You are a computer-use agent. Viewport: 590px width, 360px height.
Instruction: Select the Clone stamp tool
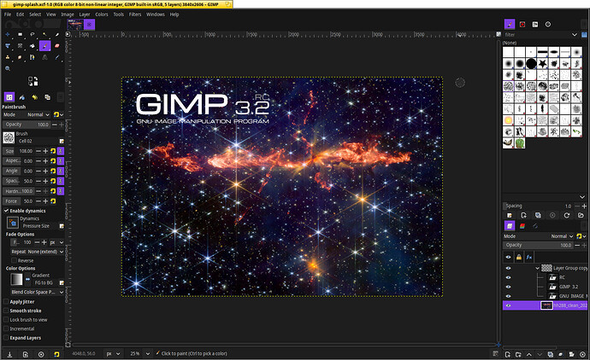click(x=8, y=57)
